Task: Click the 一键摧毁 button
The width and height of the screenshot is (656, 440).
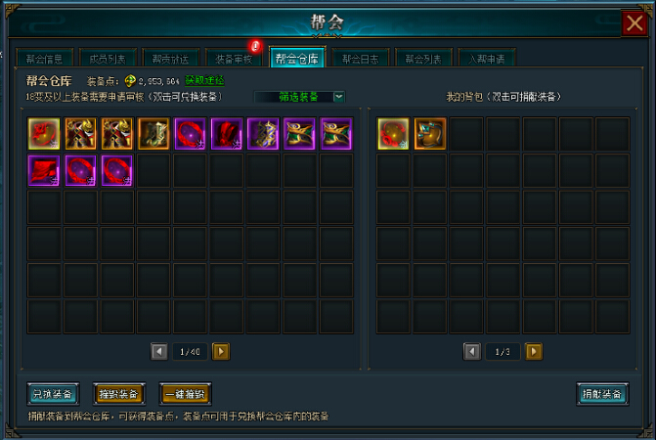Action: (x=186, y=394)
